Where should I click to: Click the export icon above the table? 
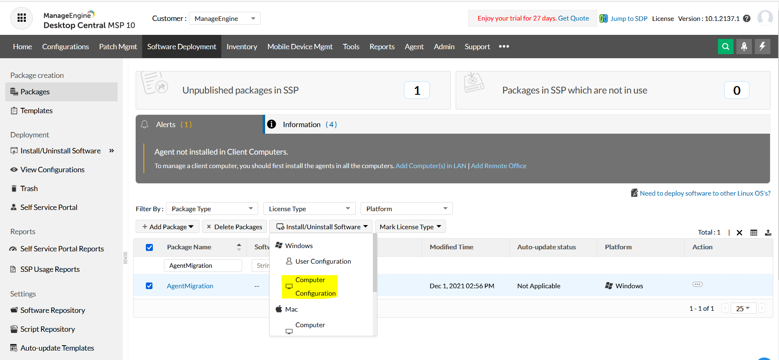tap(768, 232)
